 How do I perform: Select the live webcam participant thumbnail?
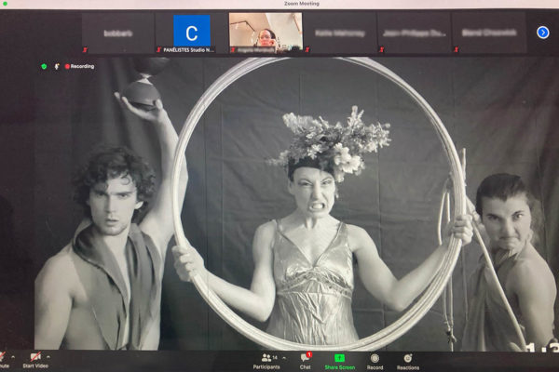pyautogui.click(x=265, y=31)
